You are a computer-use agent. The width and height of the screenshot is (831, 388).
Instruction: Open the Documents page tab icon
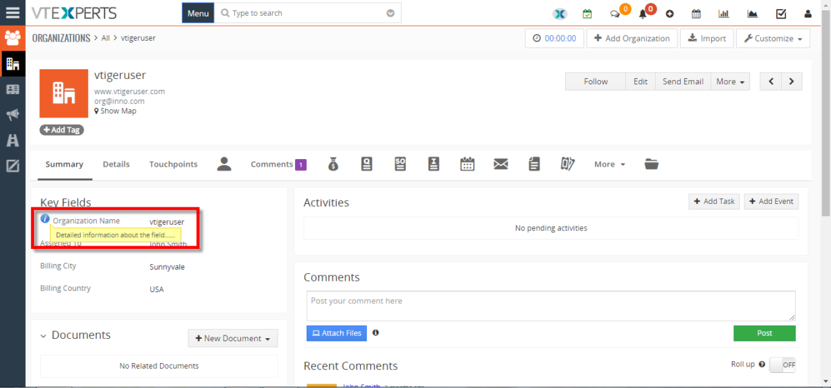coord(534,164)
